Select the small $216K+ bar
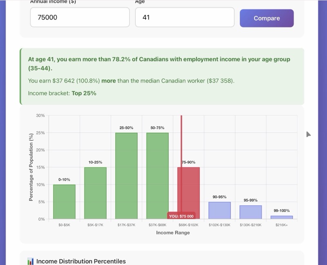The image size is (327, 265). (x=282, y=217)
